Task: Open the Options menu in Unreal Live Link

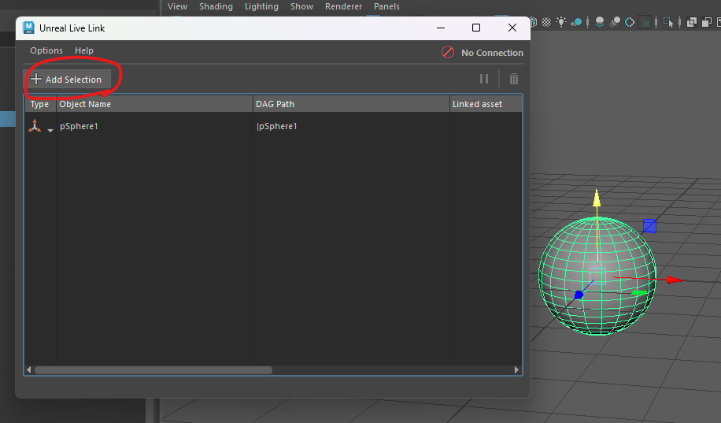Action: click(46, 50)
